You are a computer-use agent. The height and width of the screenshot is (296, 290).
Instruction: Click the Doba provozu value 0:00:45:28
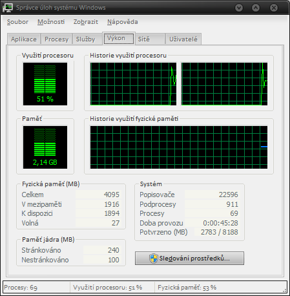[220, 223]
